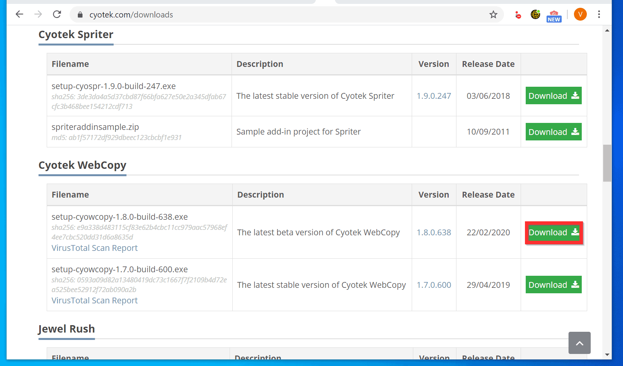623x366 pixels.
Task: View site info via the padlock icon
Action: coord(80,15)
